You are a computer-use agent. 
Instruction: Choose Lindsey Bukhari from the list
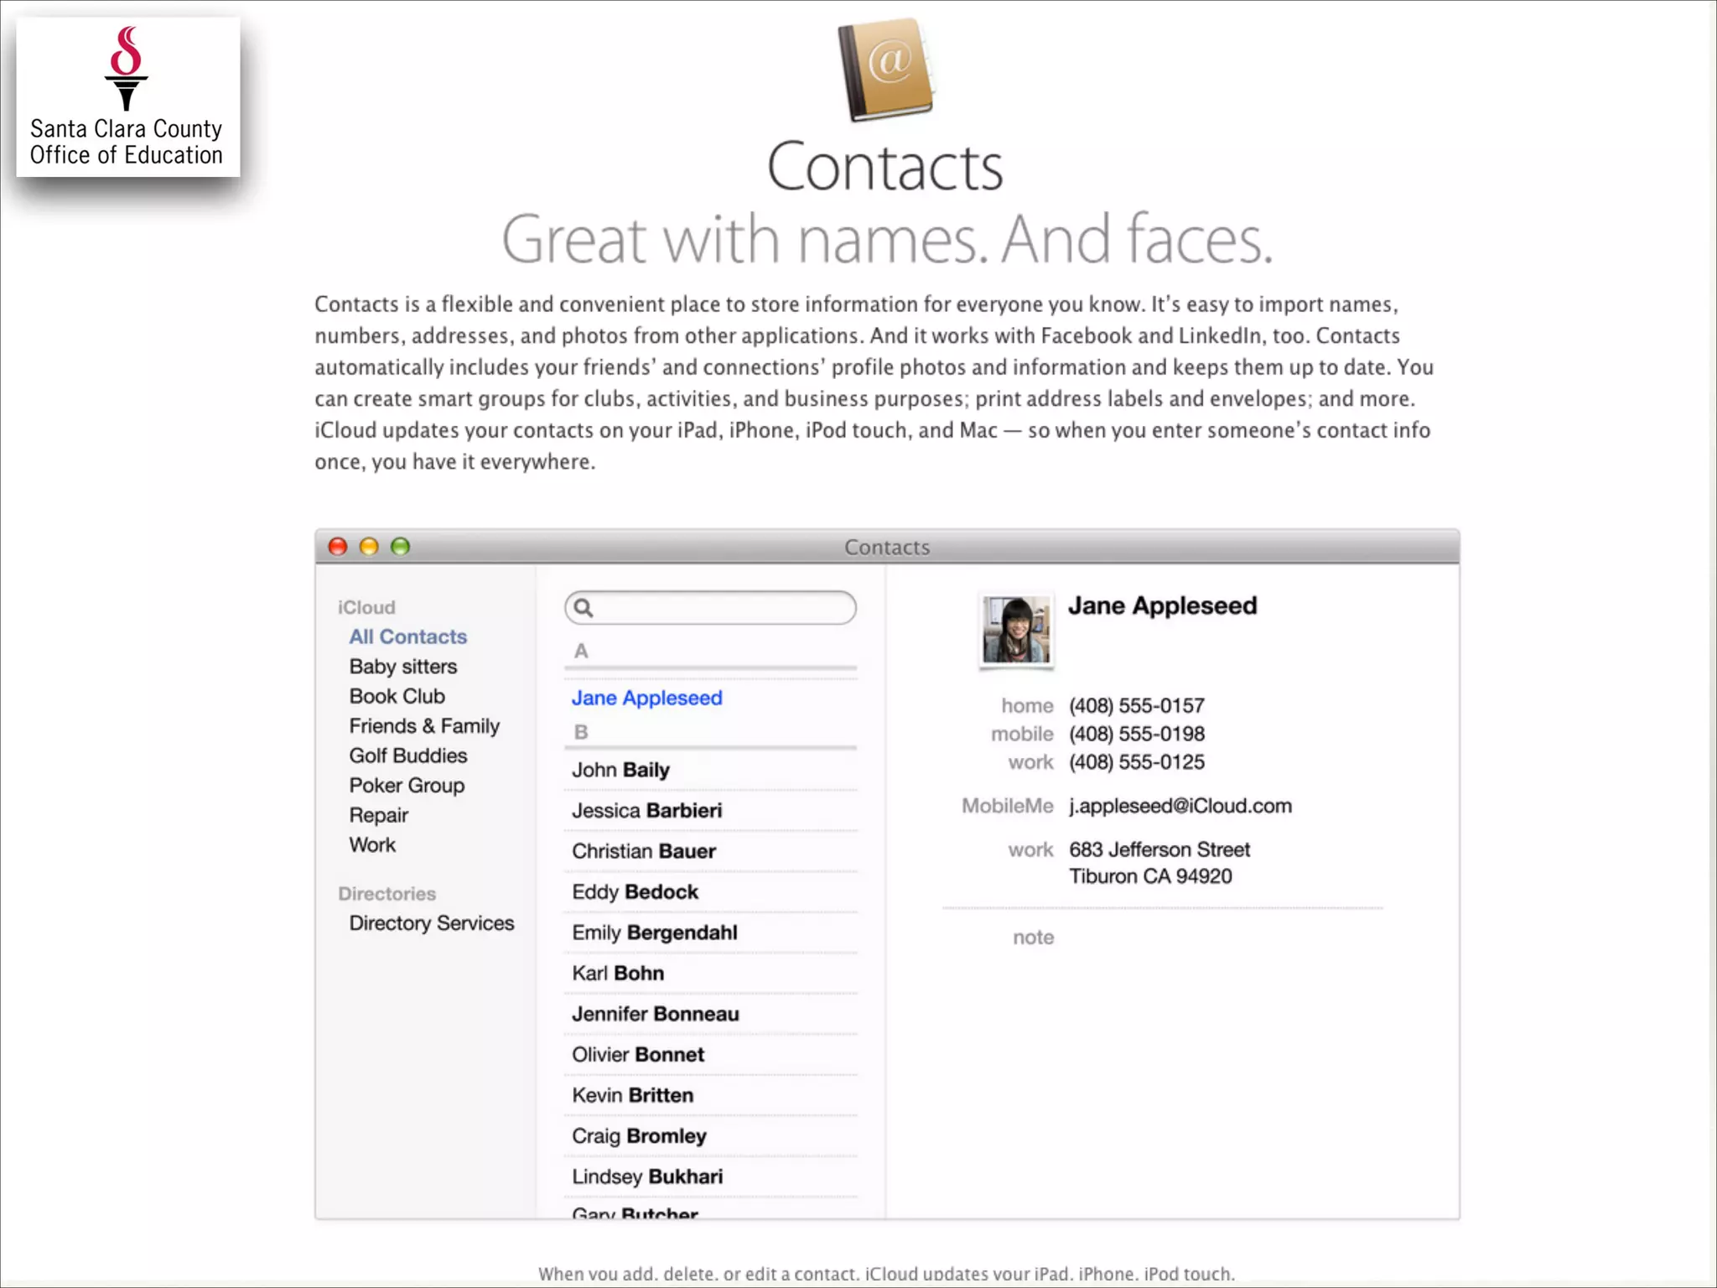[646, 1176]
